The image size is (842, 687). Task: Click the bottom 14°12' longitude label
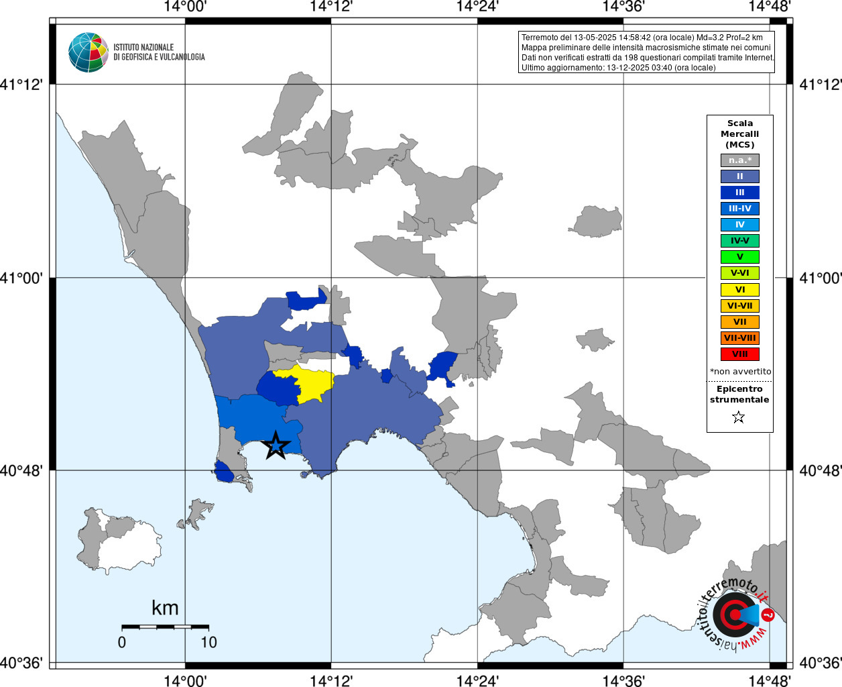(331, 680)
